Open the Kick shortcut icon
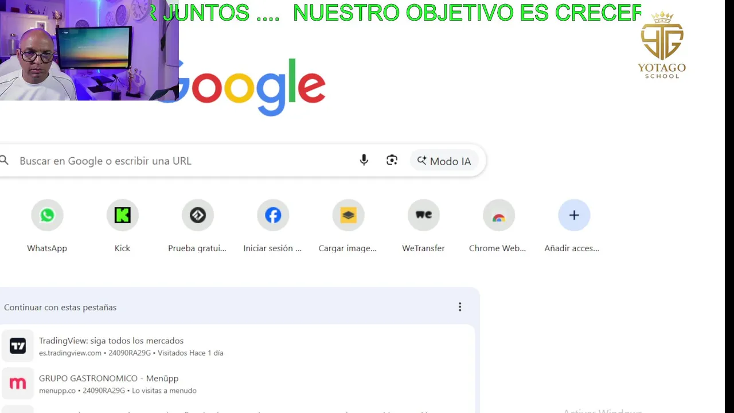The width and height of the screenshot is (734, 413). coord(122,215)
